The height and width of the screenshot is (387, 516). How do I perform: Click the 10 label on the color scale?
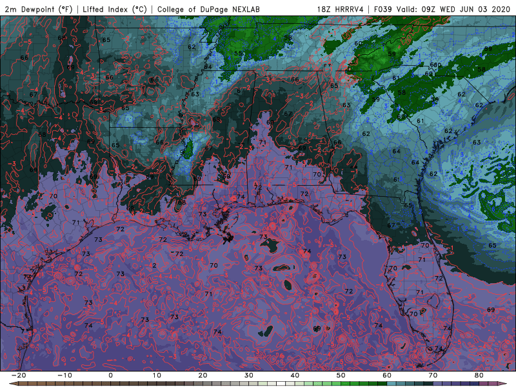tap(157, 375)
